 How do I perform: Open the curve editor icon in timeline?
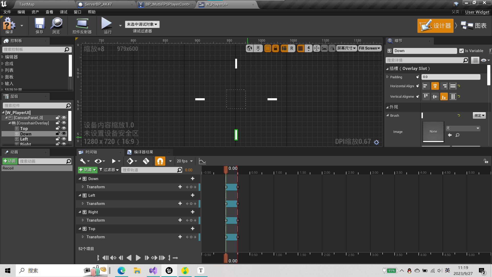click(x=202, y=161)
